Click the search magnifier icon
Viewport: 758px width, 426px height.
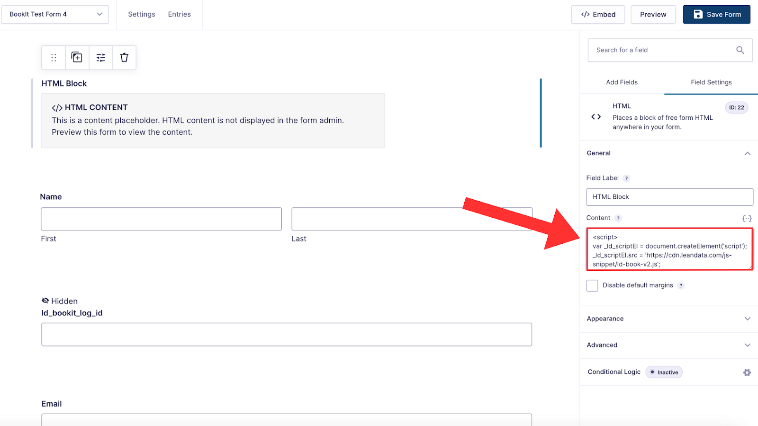pyautogui.click(x=740, y=50)
